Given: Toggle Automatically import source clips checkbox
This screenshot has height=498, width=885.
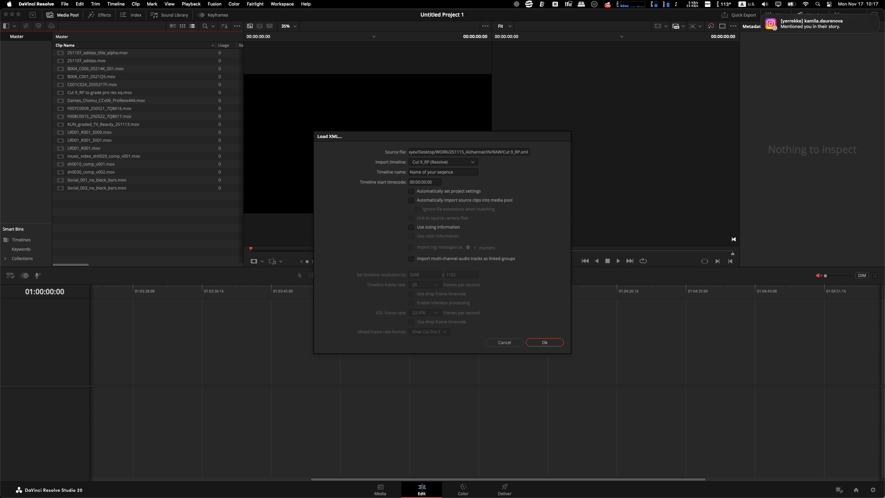Looking at the screenshot, I should (x=411, y=200).
